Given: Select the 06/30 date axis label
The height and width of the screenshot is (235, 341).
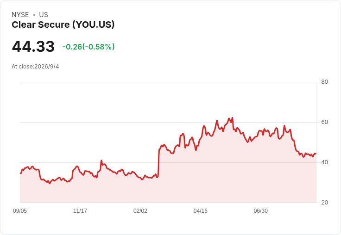Looking at the screenshot, I should (261, 210).
